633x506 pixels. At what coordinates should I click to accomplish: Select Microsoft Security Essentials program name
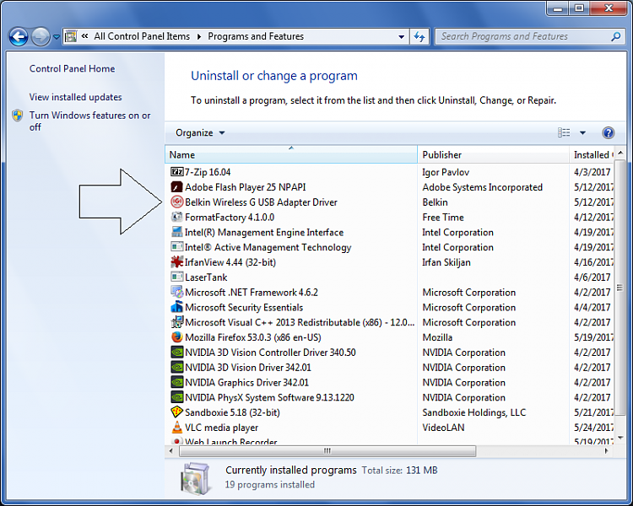[x=244, y=308]
